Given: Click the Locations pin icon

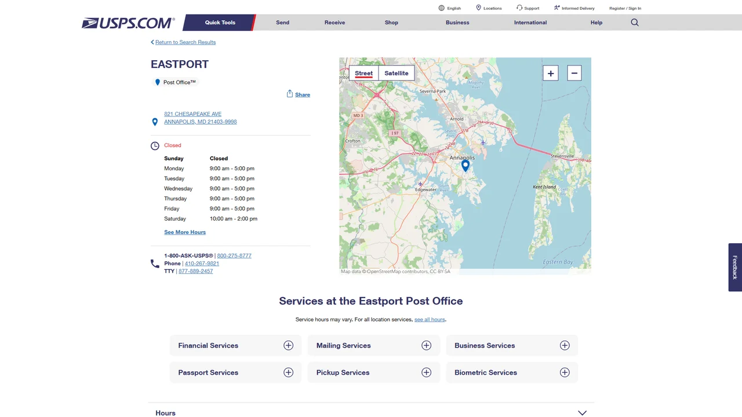Looking at the screenshot, I should pyautogui.click(x=478, y=8).
